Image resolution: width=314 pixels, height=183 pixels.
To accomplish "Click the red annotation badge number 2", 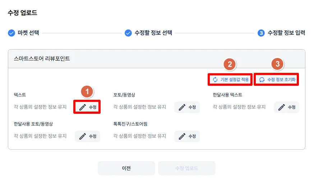I will [230, 65].
